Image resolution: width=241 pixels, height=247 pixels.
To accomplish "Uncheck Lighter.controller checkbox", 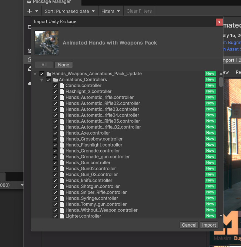I will pyautogui.click(x=55, y=216).
